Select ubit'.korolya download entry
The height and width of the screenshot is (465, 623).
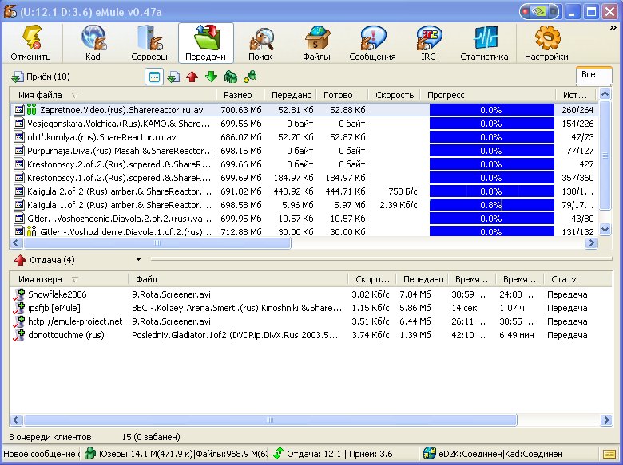tap(304, 137)
